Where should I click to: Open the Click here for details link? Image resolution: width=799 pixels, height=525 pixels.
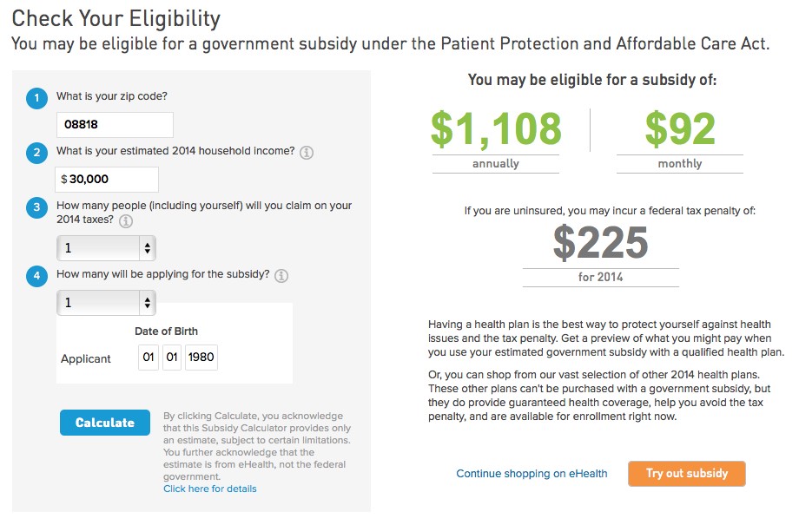coord(210,489)
